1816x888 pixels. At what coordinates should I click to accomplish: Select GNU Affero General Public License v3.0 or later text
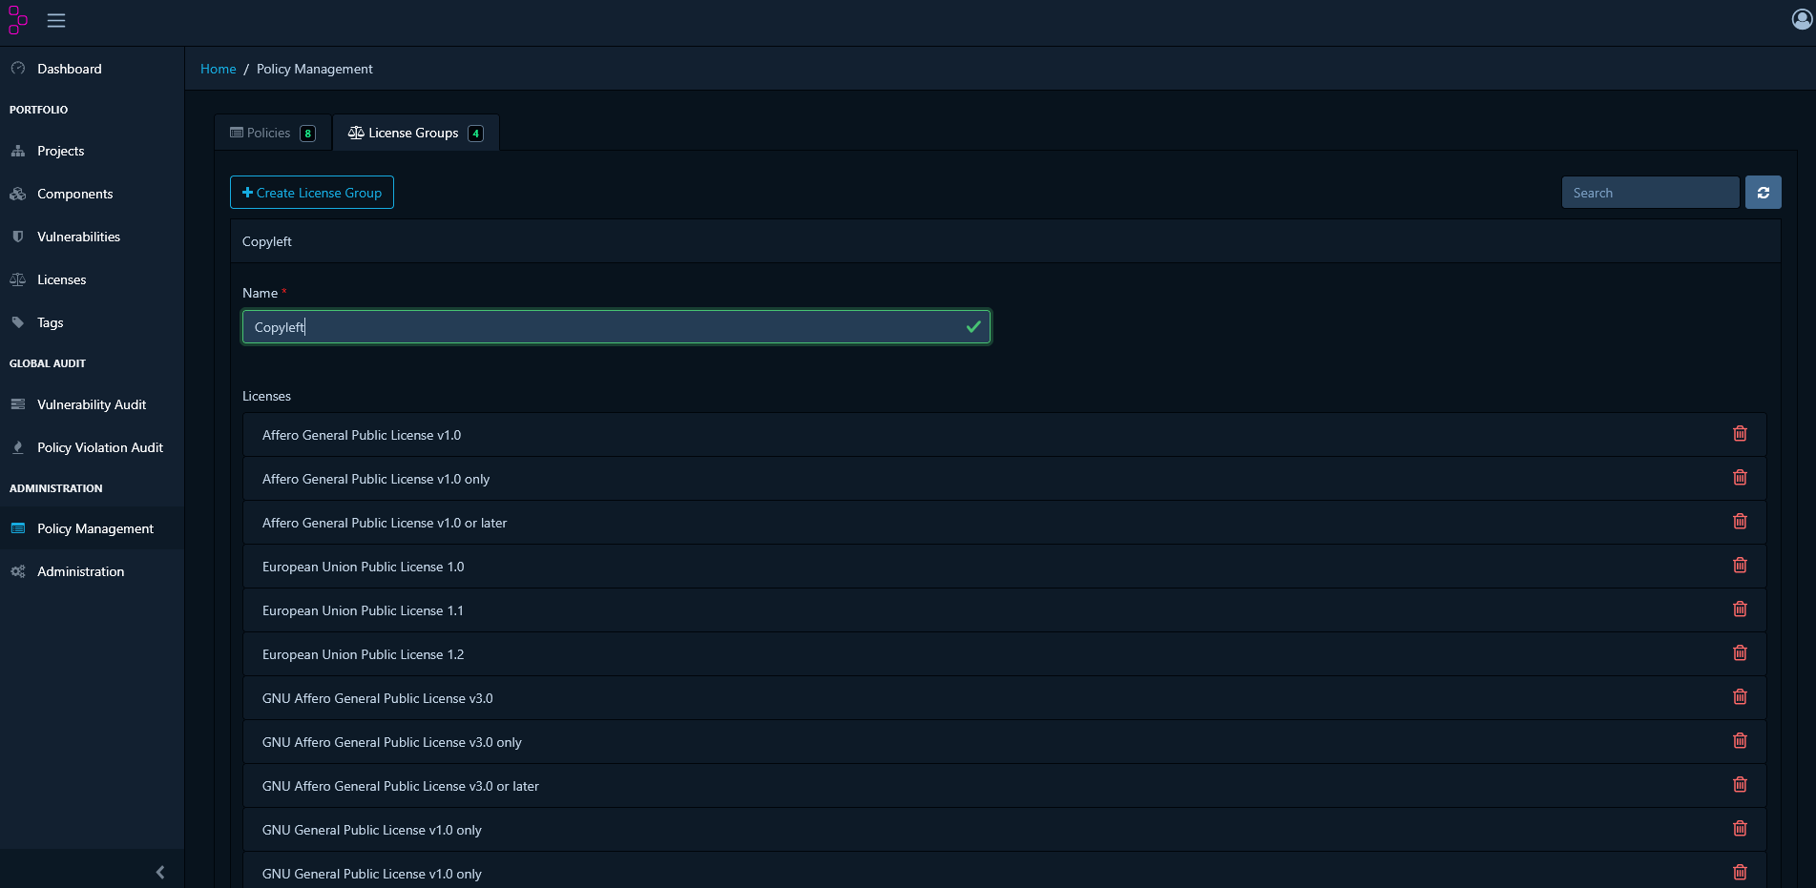401,786
